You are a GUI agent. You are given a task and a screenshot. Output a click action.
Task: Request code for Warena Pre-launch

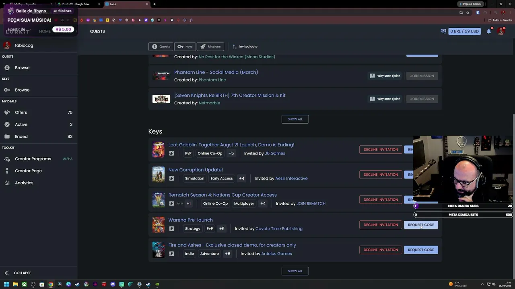[421, 225]
